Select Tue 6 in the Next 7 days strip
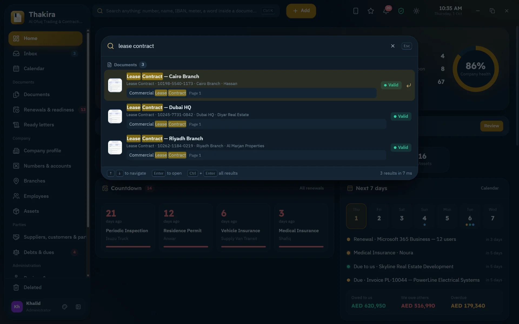 pyautogui.click(x=470, y=216)
